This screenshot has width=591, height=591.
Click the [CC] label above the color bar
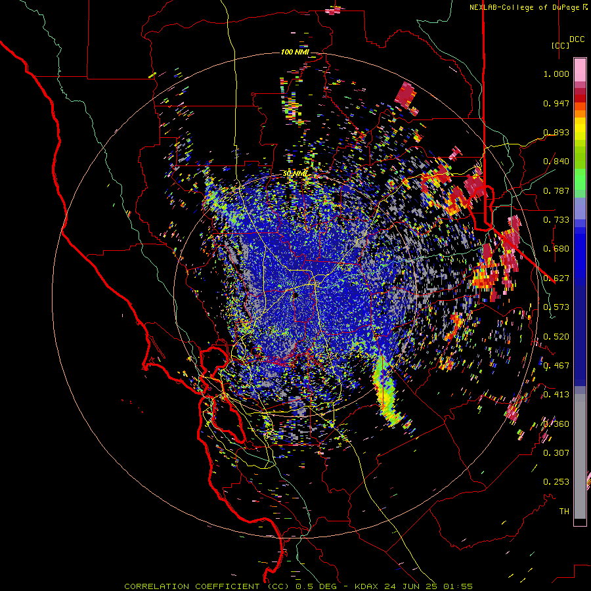[561, 45]
